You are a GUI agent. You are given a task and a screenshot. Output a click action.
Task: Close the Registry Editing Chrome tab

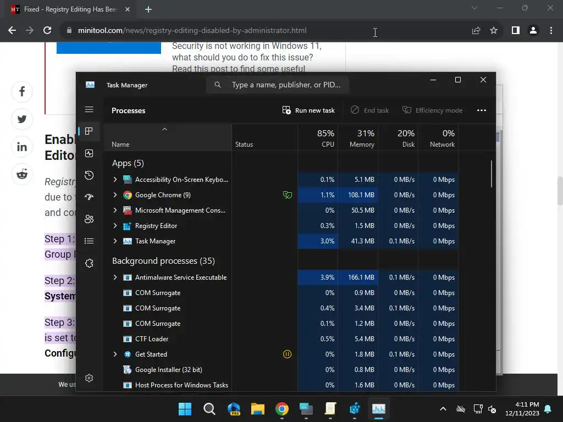(x=128, y=9)
